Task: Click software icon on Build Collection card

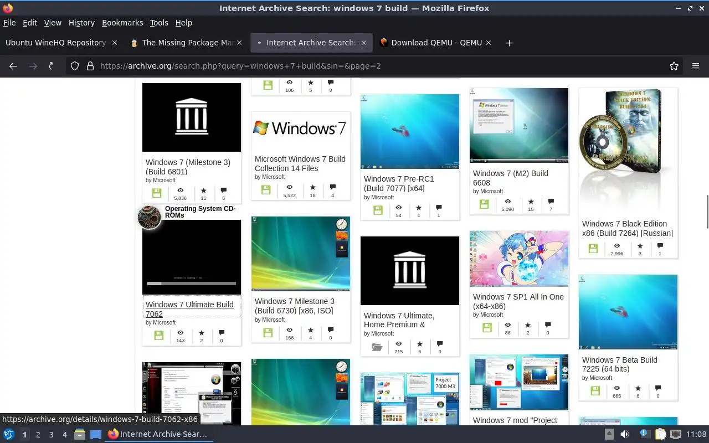Action: pos(266,190)
